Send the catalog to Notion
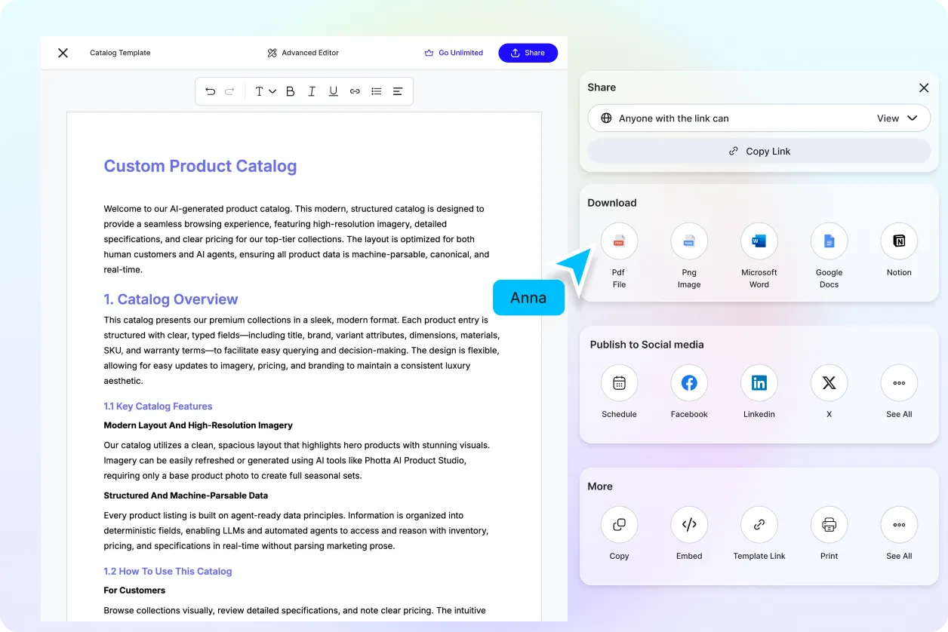The width and height of the screenshot is (948, 632). click(898, 241)
